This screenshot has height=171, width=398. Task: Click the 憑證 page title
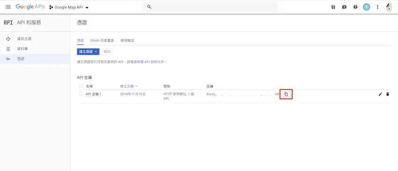tap(82, 22)
